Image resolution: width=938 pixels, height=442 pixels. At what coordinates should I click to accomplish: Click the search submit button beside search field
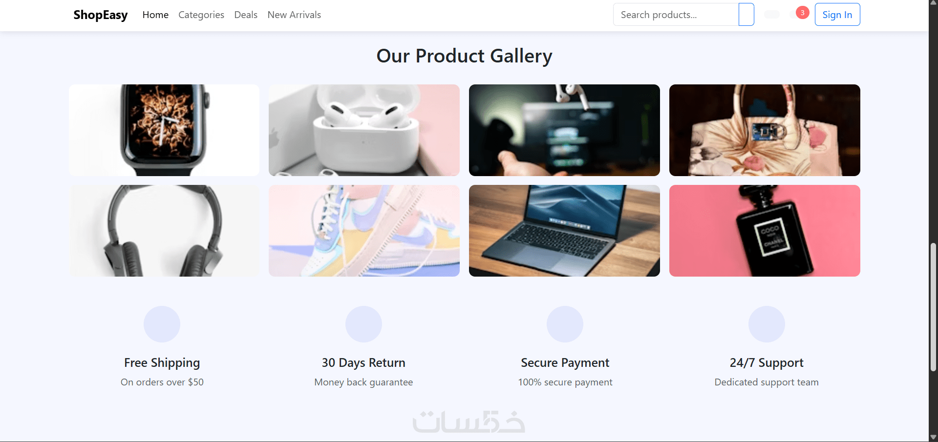tap(746, 15)
